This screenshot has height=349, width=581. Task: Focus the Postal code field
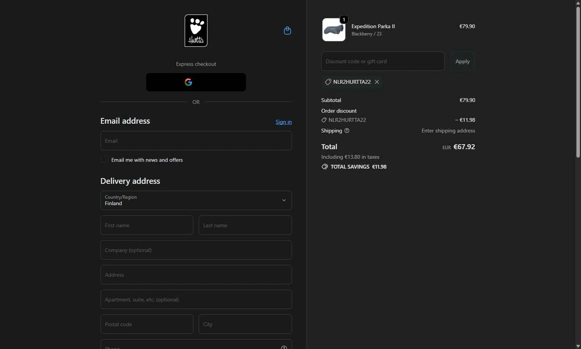pos(147,324)
